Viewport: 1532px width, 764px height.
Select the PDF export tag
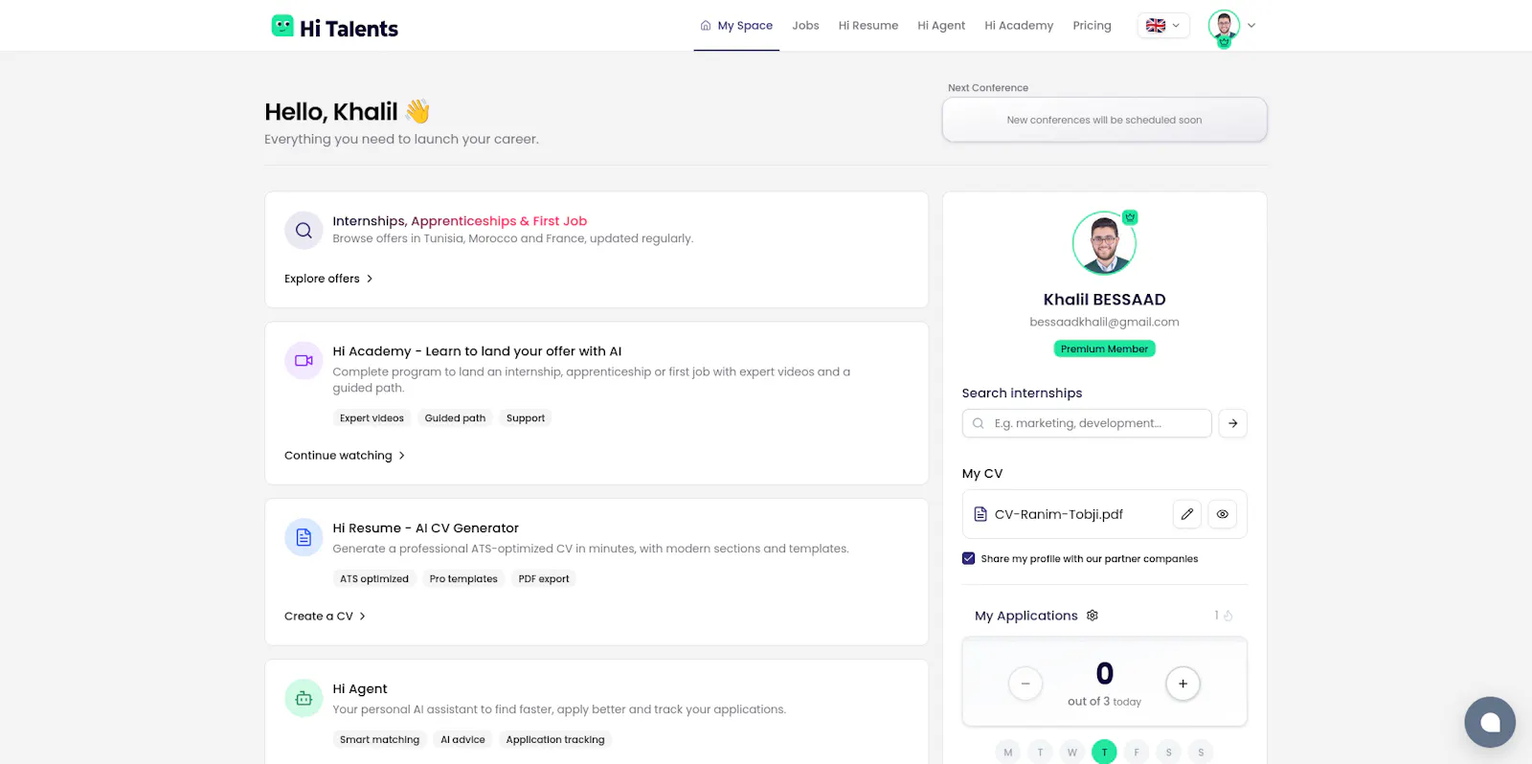544,579
